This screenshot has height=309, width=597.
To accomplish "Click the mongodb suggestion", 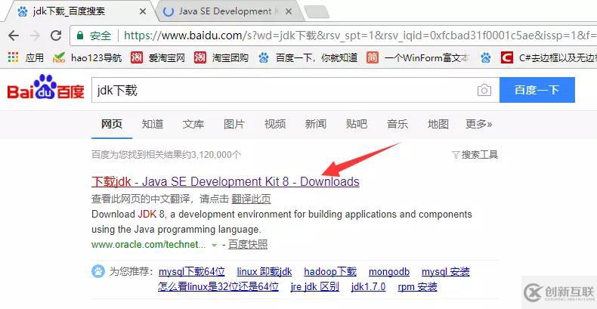I will [x=389, y=272].
